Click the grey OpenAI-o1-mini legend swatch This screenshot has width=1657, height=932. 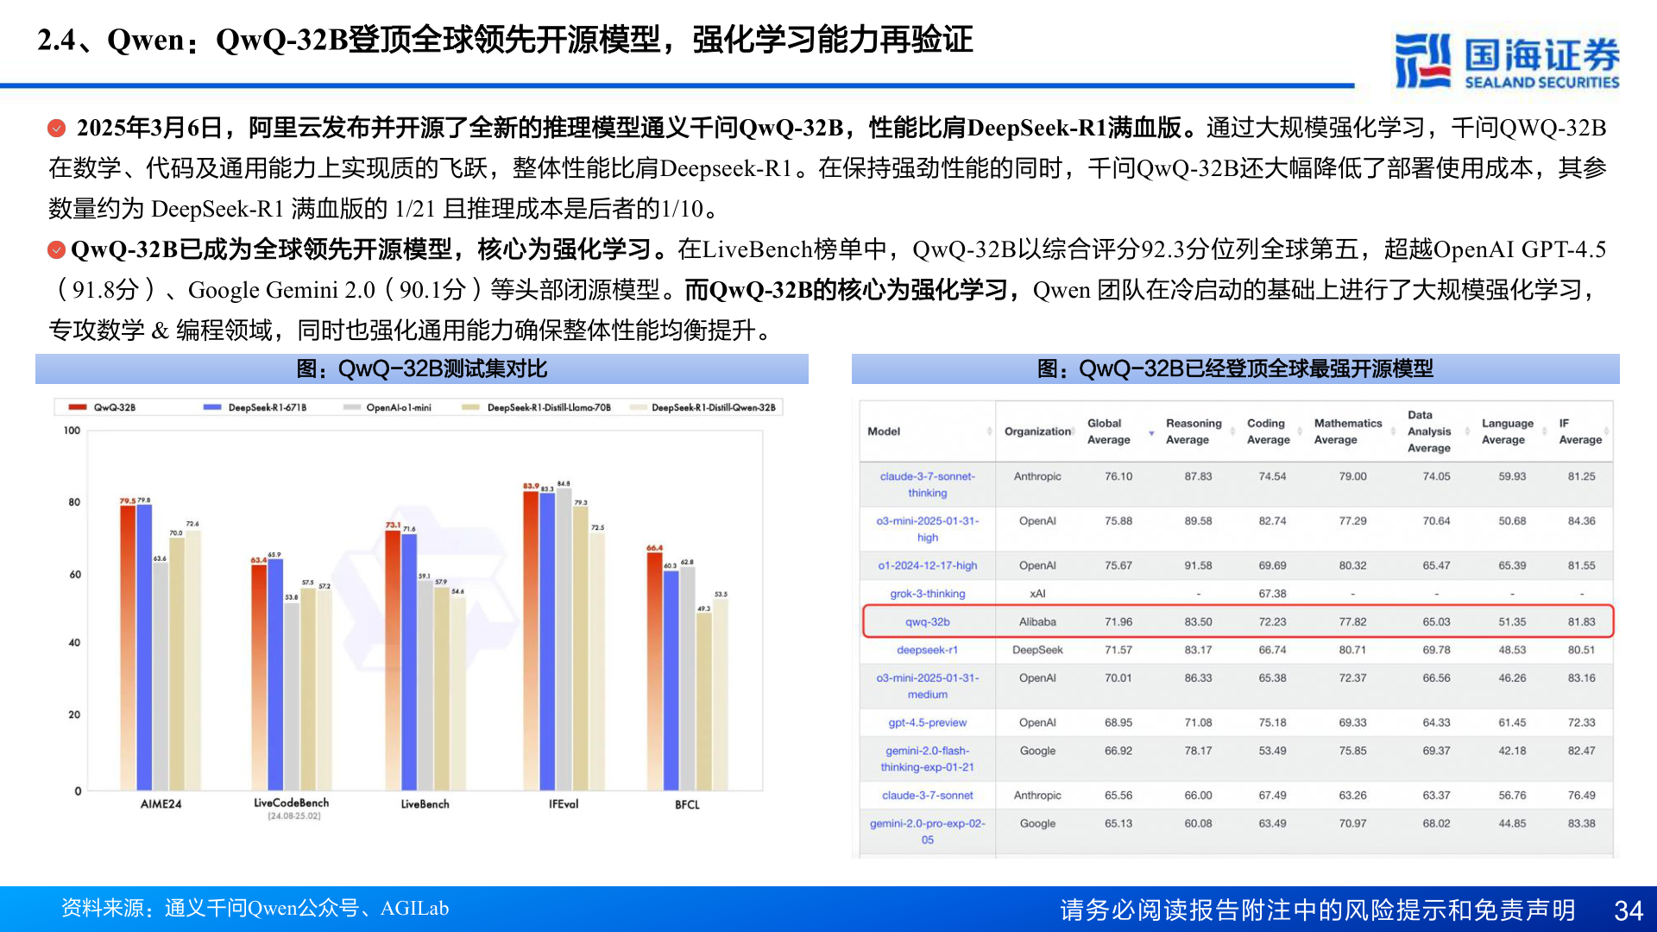352,407
